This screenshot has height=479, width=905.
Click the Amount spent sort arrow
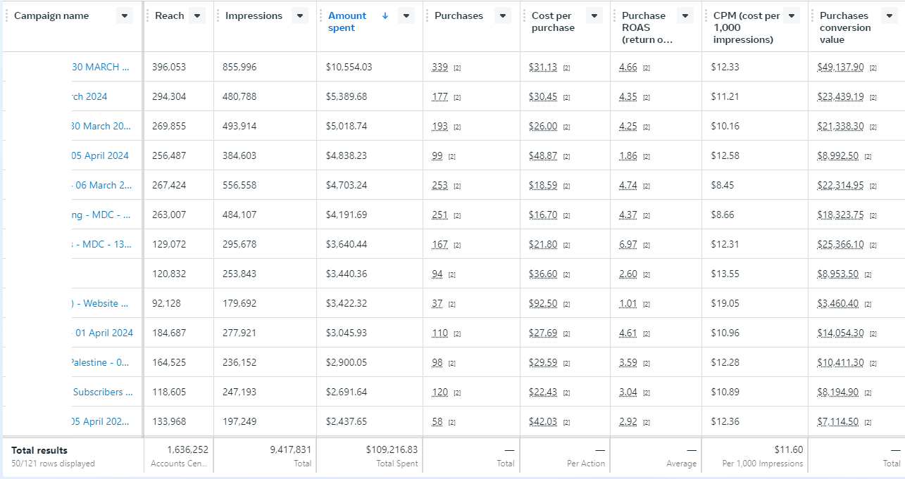click(x=385, y=16)
